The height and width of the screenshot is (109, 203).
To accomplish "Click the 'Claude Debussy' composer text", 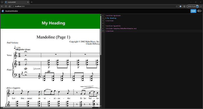I will point(93,44).
